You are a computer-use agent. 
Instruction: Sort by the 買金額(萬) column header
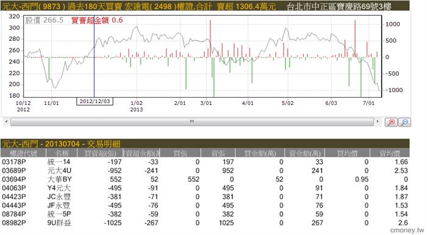click(260, 153)
